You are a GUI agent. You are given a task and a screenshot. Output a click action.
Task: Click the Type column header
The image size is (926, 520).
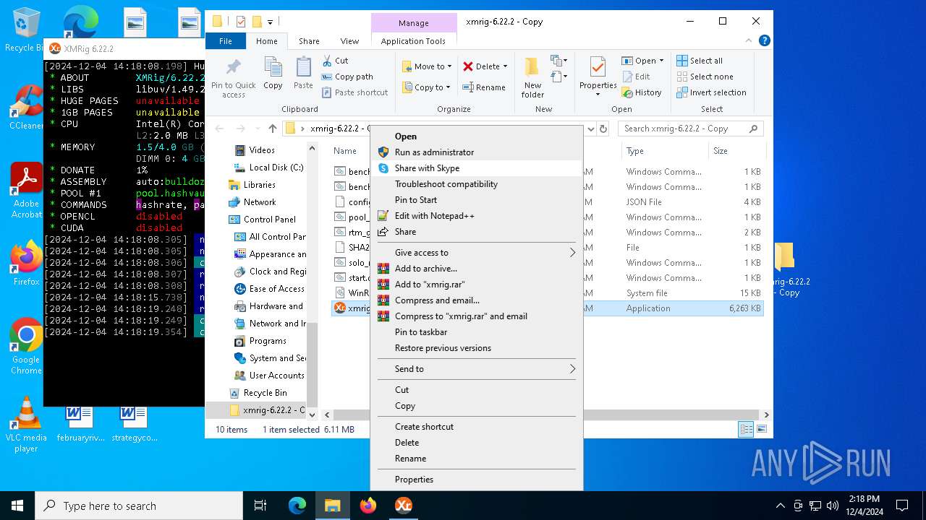pos(665,151)
